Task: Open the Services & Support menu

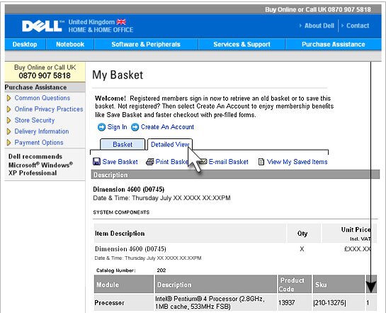Action: tap(242, 45)
